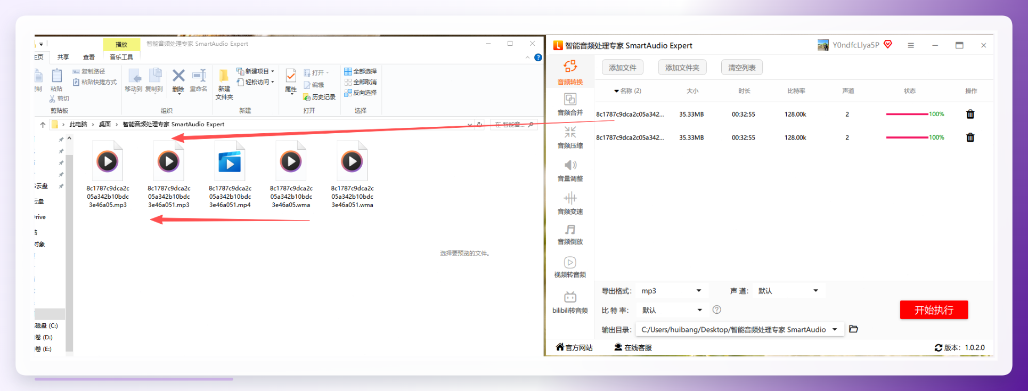Click the 清空列表 button
This screenshot has width=1028, height=391.
pos(742,68)
